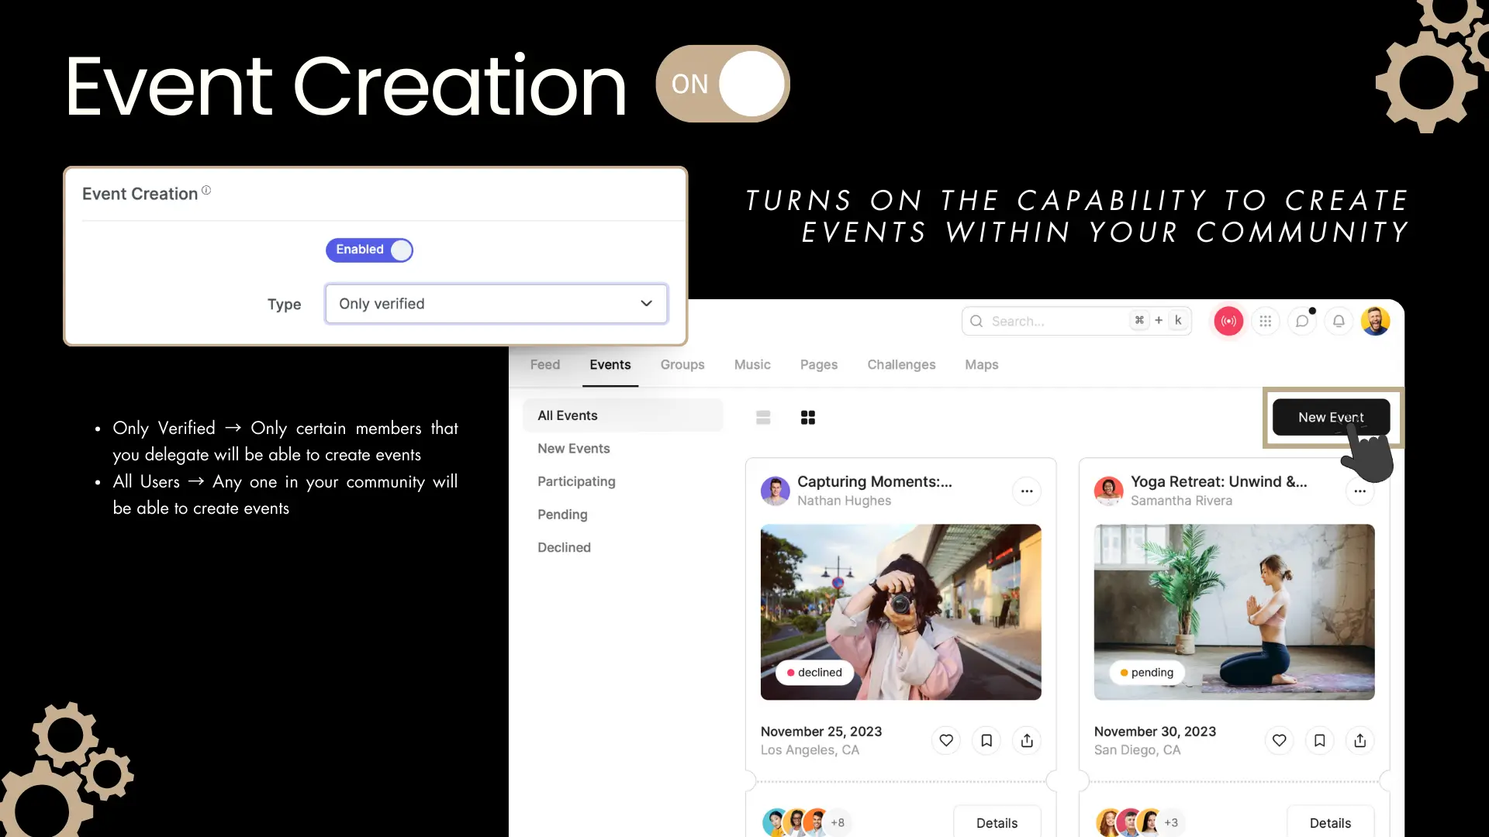
Task: Open the notifications bell icon
Action: 1339,321
